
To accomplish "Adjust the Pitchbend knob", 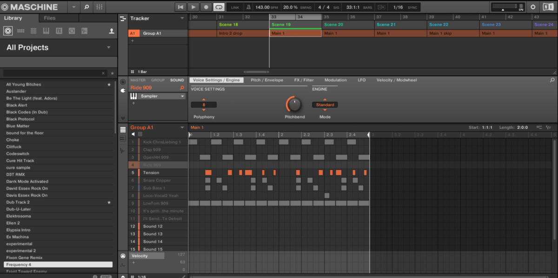I will coord(294,105).
